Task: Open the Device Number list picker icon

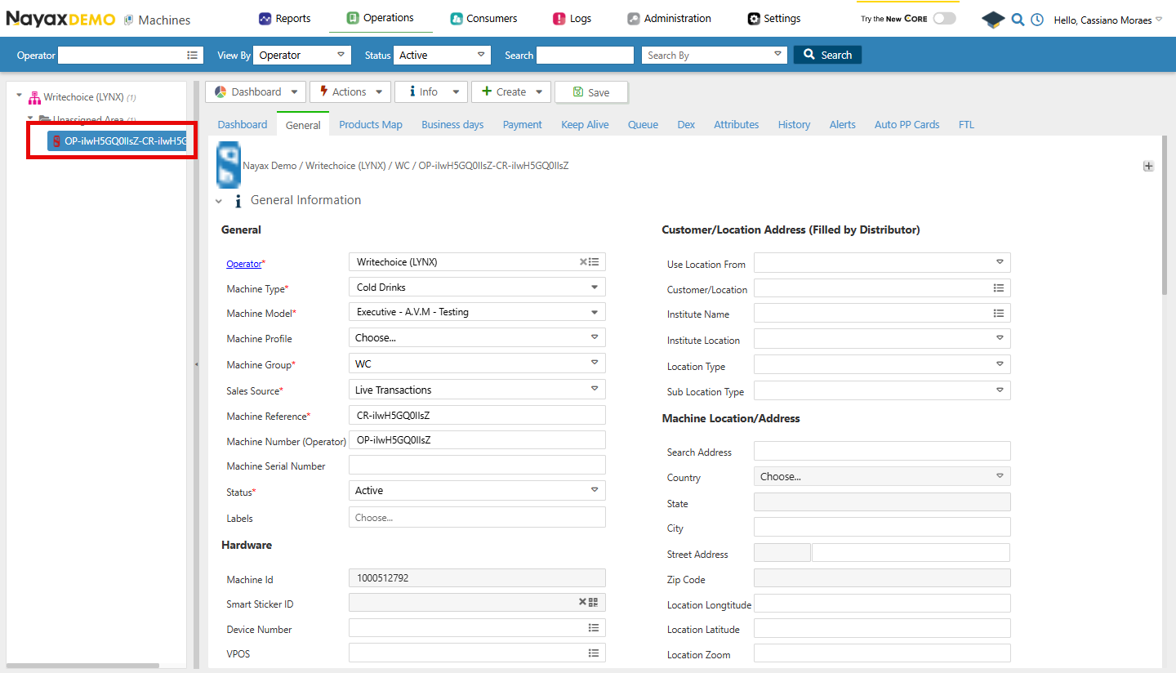Action: 595,628
